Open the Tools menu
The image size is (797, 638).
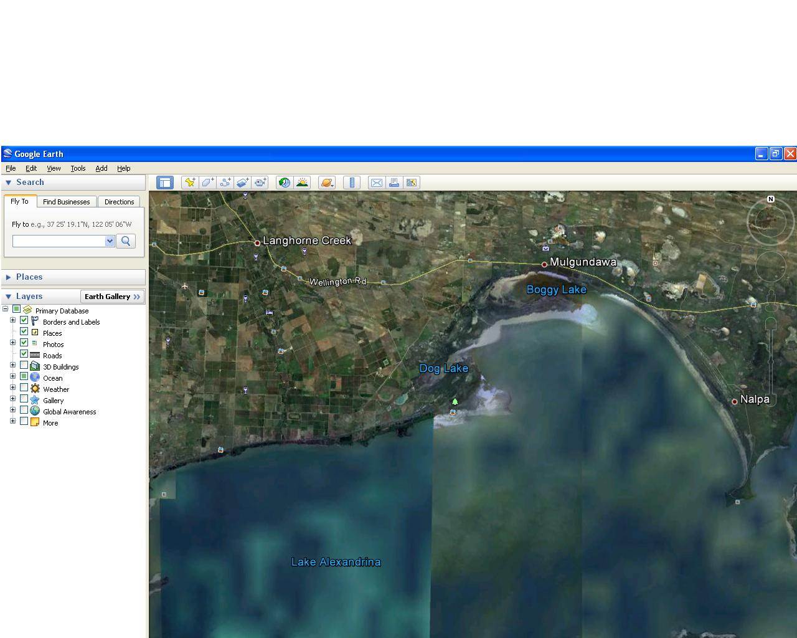[x=78, y=168]
